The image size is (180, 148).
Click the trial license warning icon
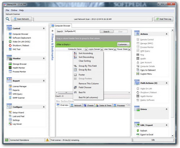(x=47, y=140)
